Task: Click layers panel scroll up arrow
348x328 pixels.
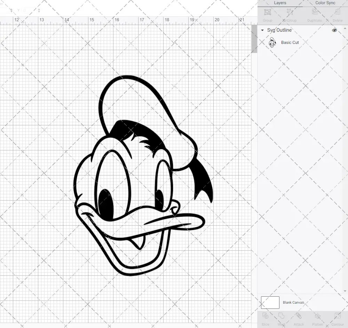Action: 345,29
